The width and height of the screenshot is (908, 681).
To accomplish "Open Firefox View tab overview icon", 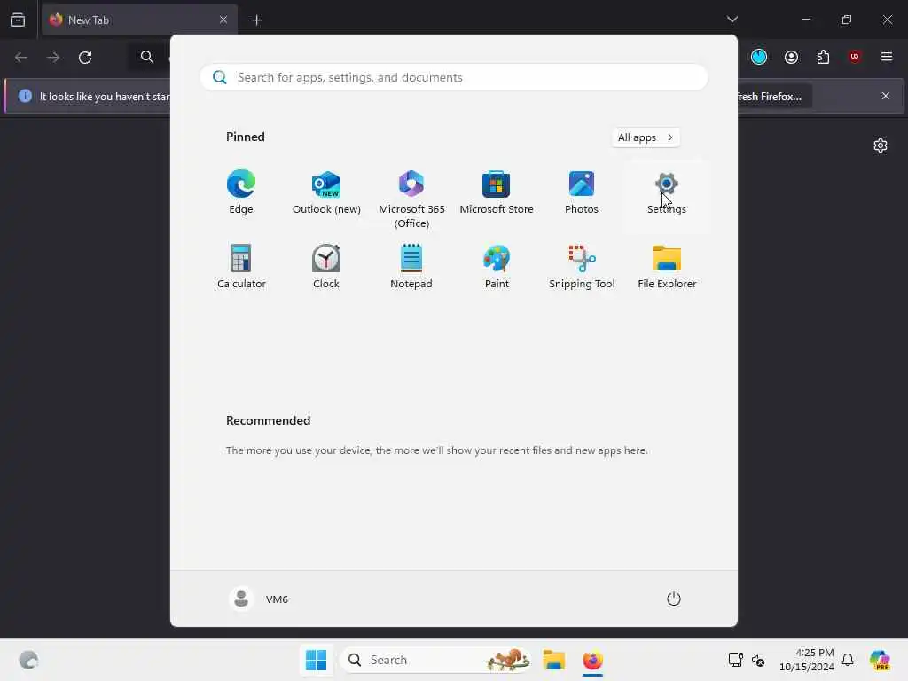I will coord(18,20).
